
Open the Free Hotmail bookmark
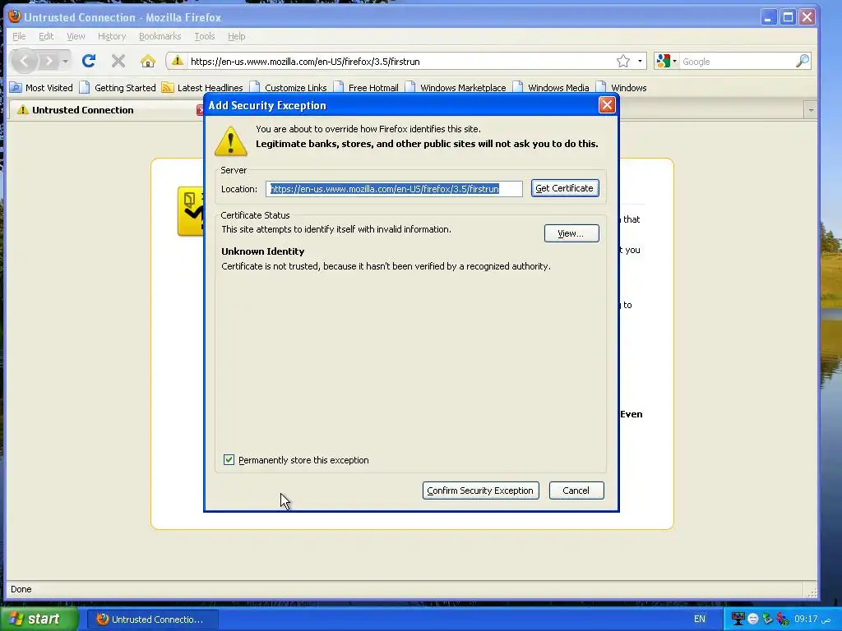point(366,87)
